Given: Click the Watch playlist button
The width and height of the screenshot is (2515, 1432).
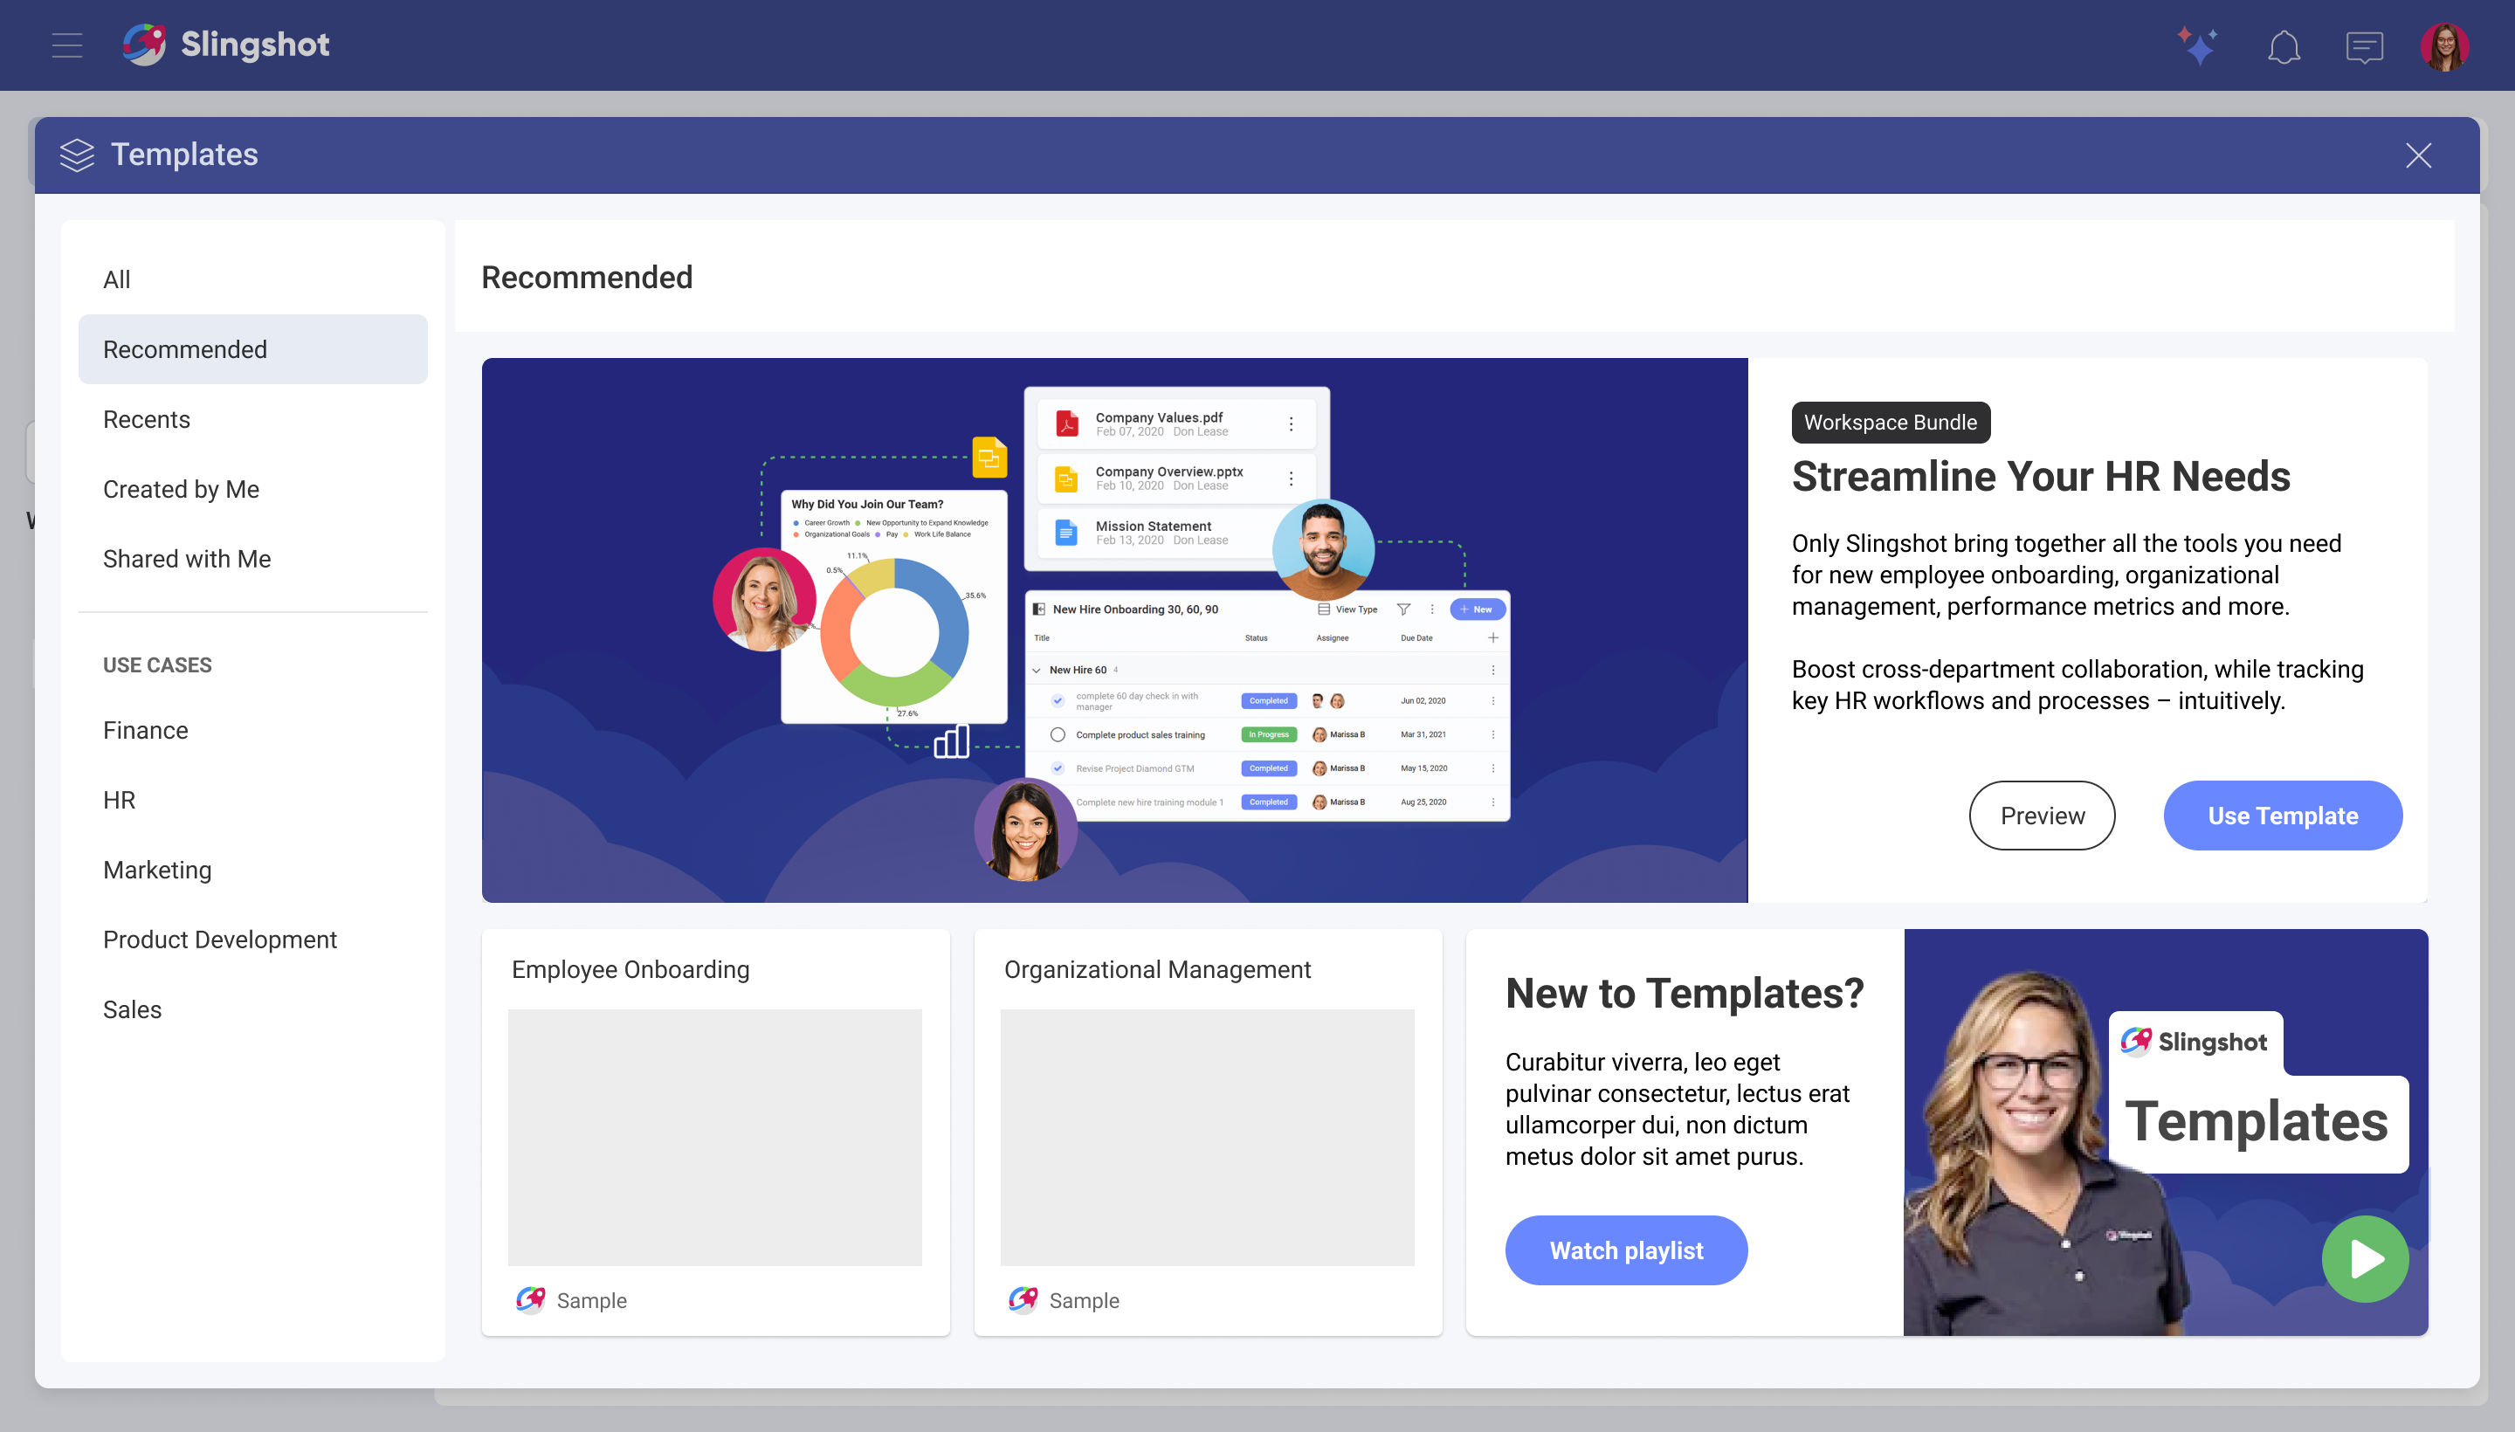Looking at the screenshot, I should tap(1626, 1250).
